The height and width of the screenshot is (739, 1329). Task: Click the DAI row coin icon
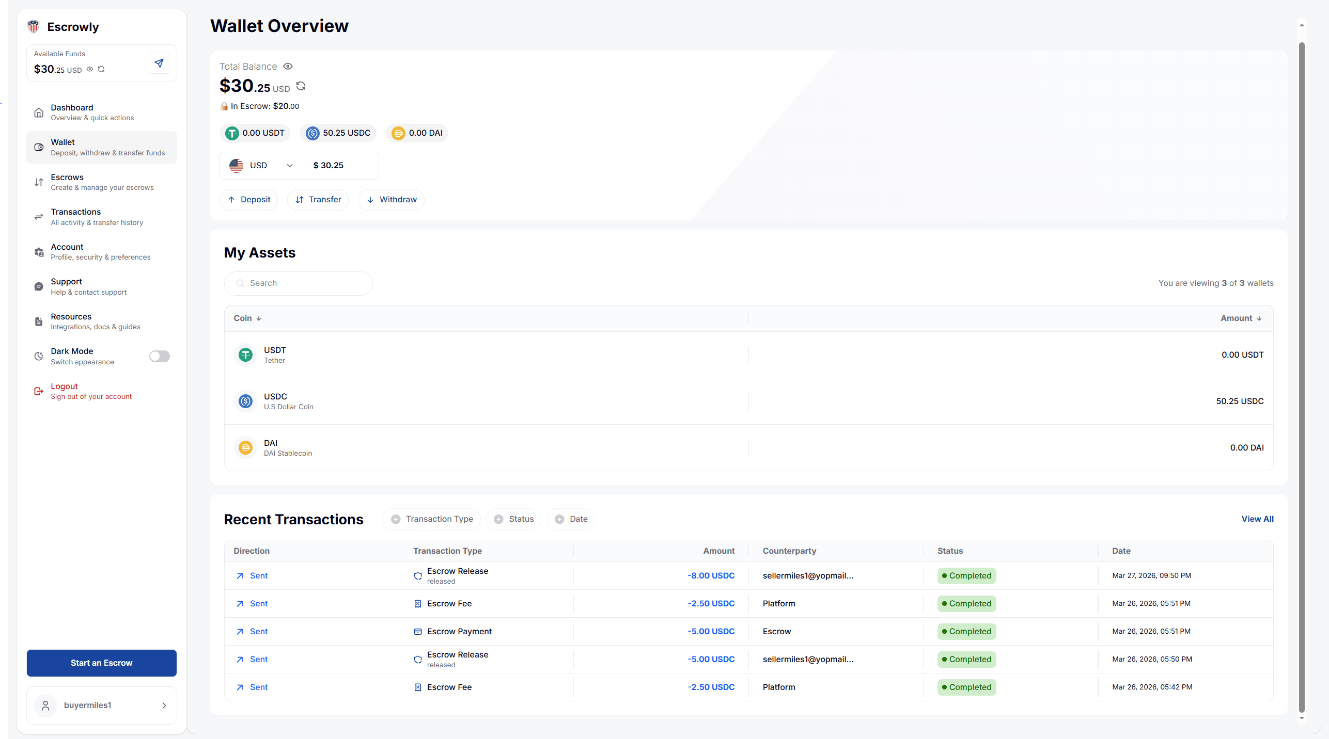(246, 448)
